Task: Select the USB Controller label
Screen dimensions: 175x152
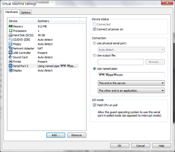Action: (22, 53)
